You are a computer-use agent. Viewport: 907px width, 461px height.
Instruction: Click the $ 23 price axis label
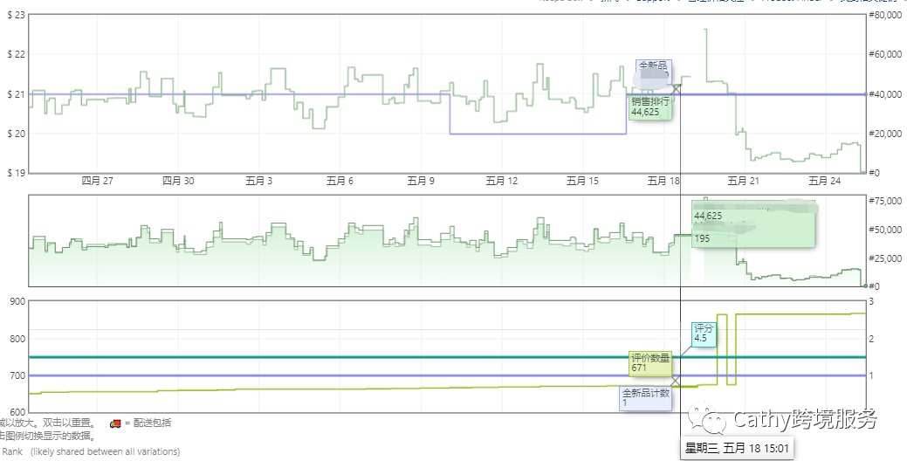(x=16, y=16)
